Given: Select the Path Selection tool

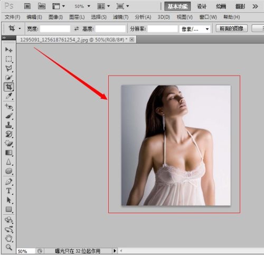Looking at the screenshot, I should pyautogui.click(x=8, y=200).
